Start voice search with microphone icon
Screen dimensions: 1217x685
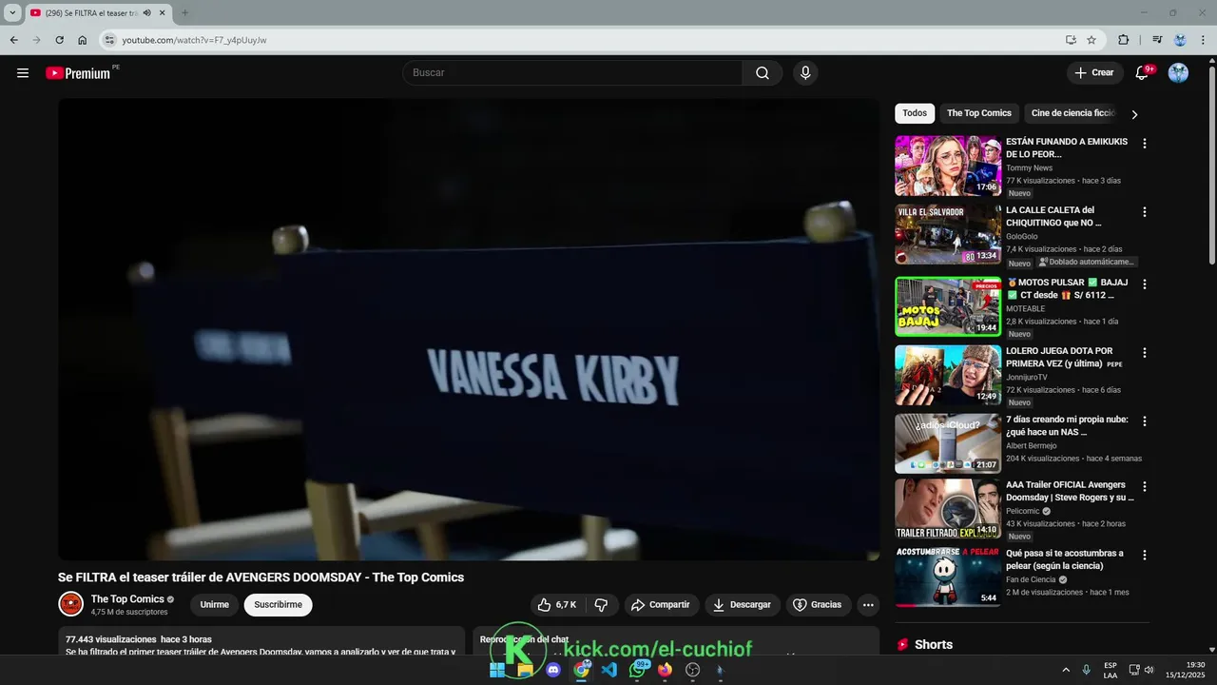click(805, 73)
